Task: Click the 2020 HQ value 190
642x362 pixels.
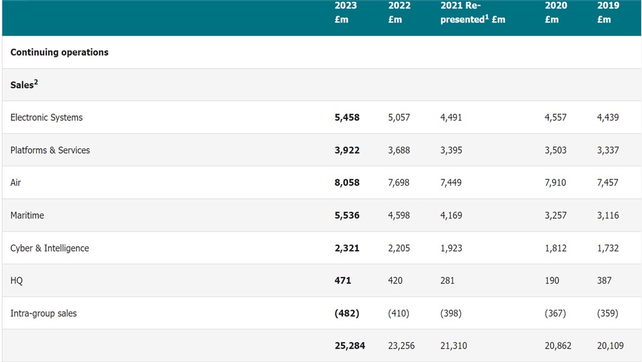Action: [x=552, y=281]
